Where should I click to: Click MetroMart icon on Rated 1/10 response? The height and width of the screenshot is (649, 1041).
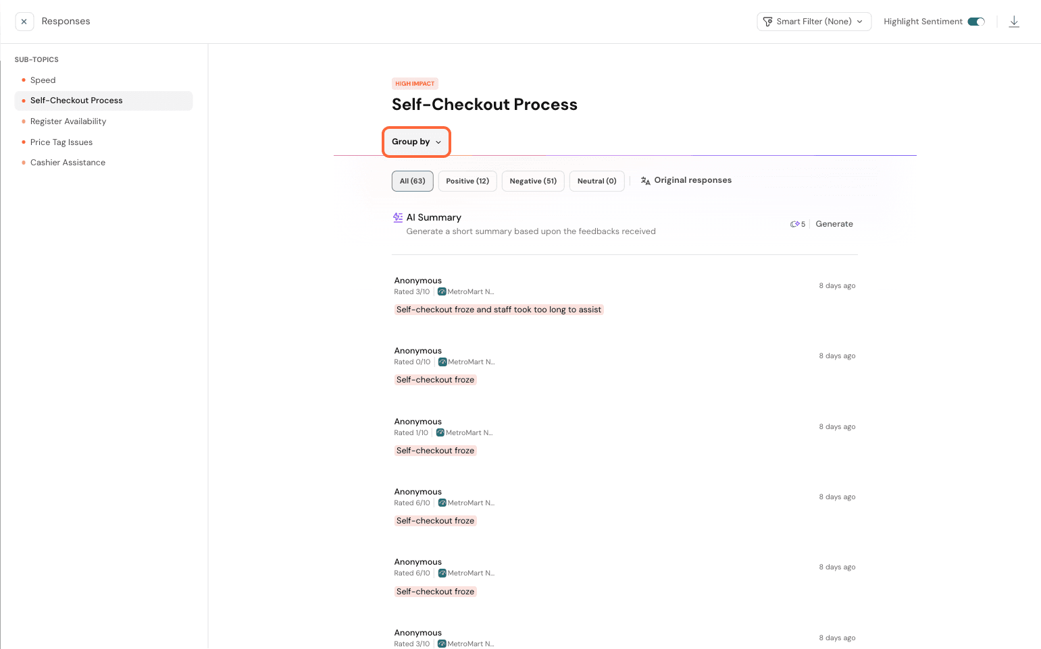440,433
